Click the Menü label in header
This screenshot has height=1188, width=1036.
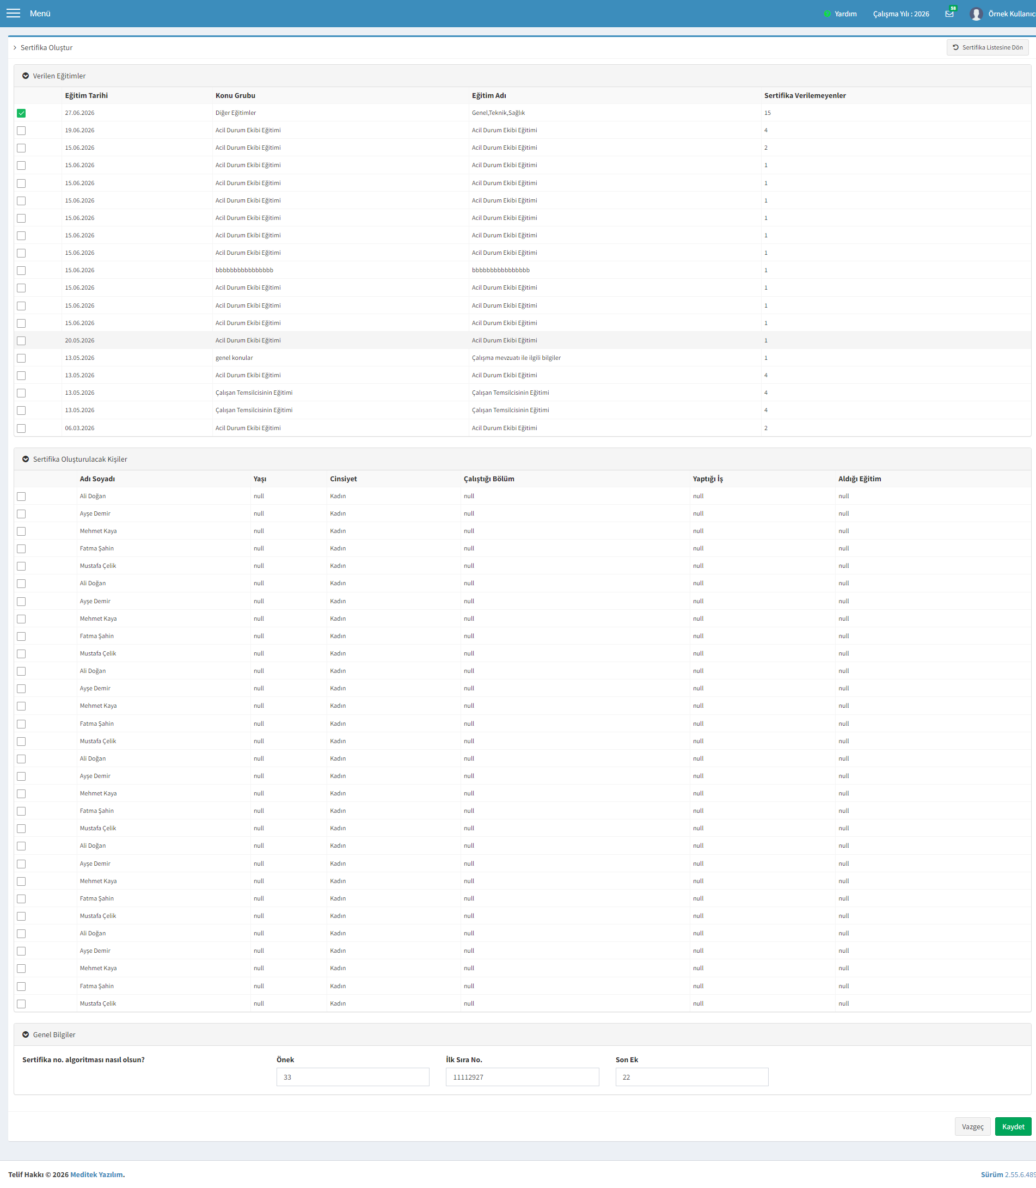[x=40, y=13]
